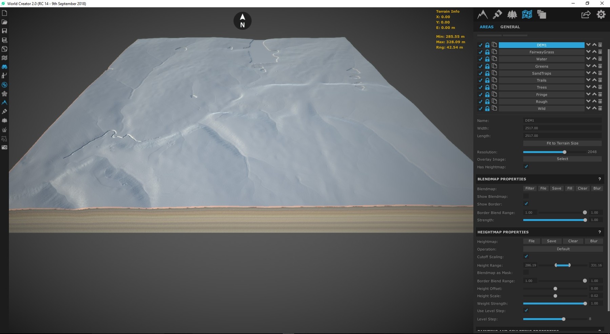Toggle the Cutoff Scaling checkbox
The width and height of the screenshot is (610, 334).
pos(526,256)
